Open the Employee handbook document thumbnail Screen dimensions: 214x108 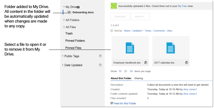pyautogui.click(x=130, y=48)
